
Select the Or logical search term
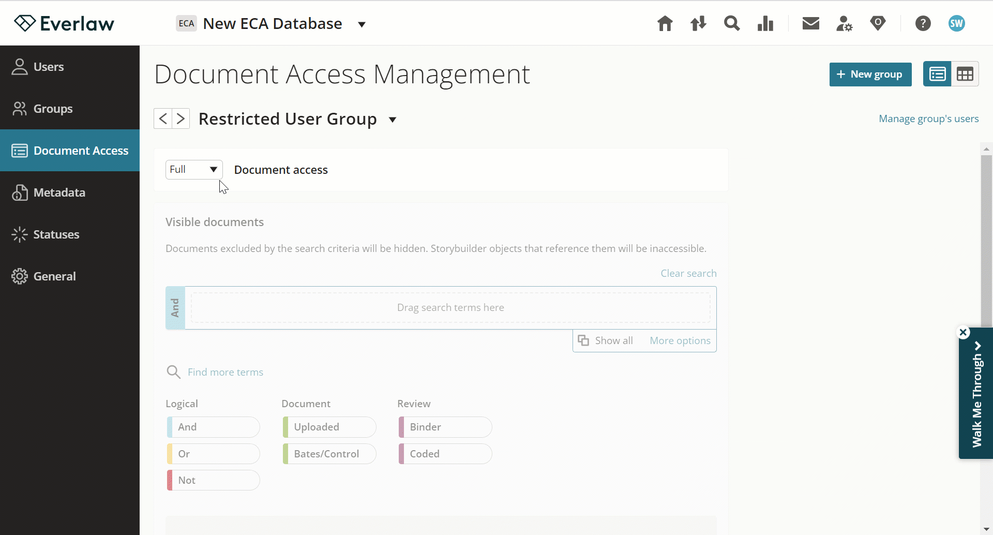(213, 454)
